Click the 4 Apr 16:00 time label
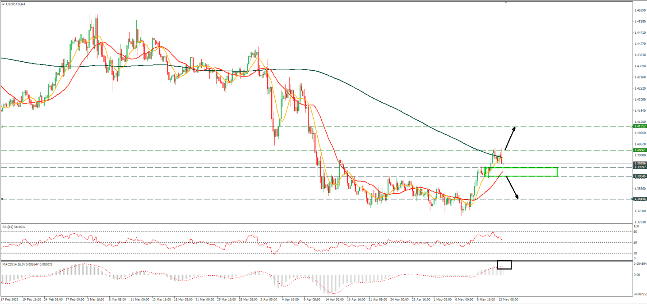Image resolution: width=647 pixels, height=304 pixels. coord(290,299)
